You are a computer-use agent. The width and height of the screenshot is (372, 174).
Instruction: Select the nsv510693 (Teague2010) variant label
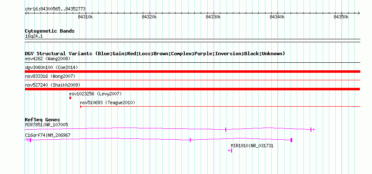(x=107, y=102)
